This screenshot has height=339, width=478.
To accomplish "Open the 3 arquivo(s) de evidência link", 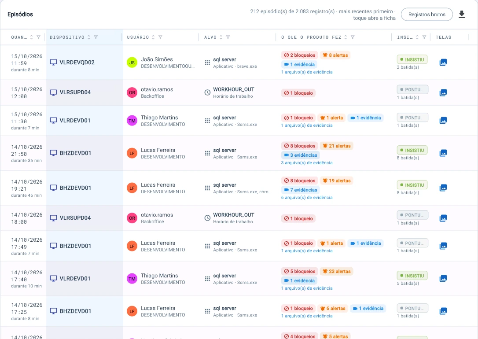I will point(307,163).
